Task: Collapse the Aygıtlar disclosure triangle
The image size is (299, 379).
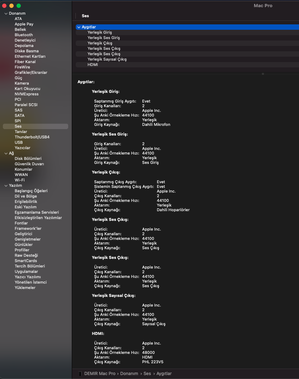Action: click(x=78, y=27)
